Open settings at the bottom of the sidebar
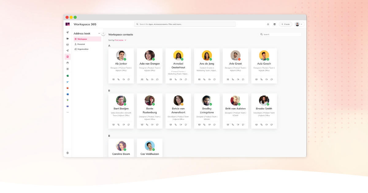This screenshot has height=193, width=368. point(67,153)
